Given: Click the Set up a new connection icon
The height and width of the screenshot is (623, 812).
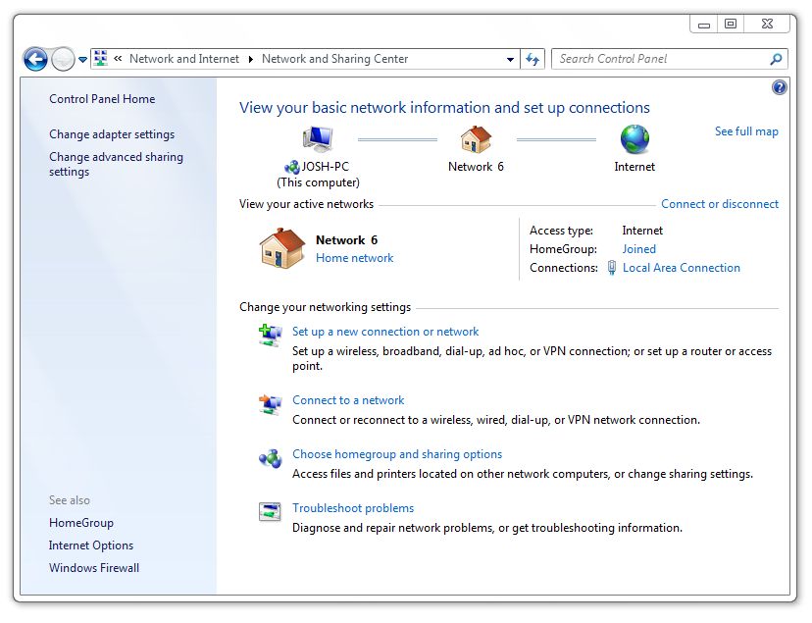Looking at the screenshot, I should 271,336.
